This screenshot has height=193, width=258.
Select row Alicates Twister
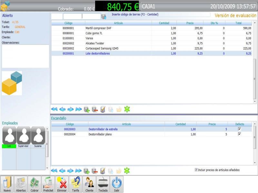tap(152, 43)
